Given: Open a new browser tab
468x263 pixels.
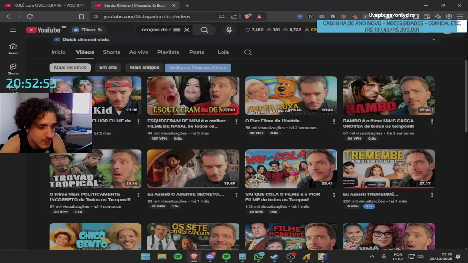Looking at the screenshot, I should click(187, 5).
